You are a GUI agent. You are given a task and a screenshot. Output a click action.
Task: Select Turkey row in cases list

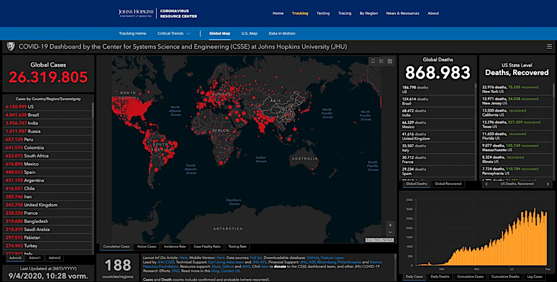(x=47, y=245)
